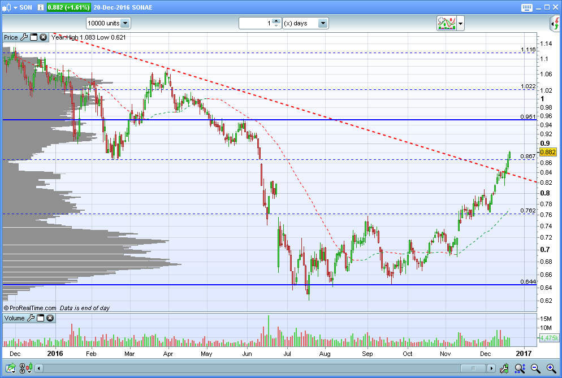Maximize the Price panel window icon
Image resolution: width=562 pixels, height=378 pixels.
point(34,37)
